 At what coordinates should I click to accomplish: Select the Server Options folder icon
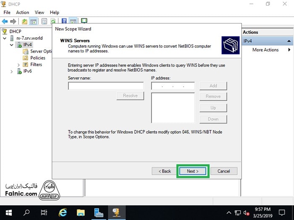[x=26, y=52]
